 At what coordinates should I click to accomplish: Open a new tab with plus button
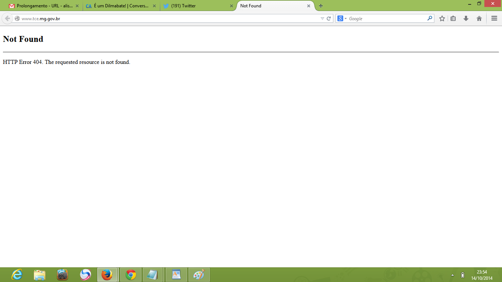tap(321, 6)
